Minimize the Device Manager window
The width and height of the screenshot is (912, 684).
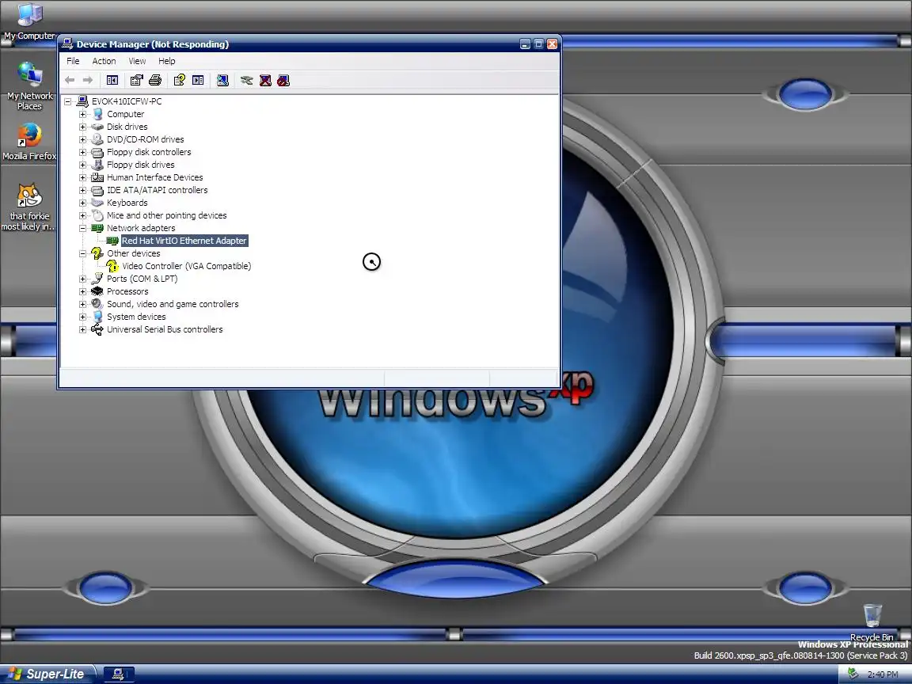(x=525, y=44)
